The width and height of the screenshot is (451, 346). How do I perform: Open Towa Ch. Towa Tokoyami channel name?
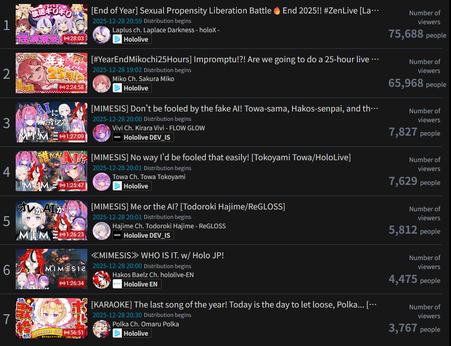[149, 177]
